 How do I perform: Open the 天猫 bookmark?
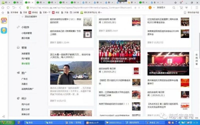pyautogui.click(x=65, y=12)
